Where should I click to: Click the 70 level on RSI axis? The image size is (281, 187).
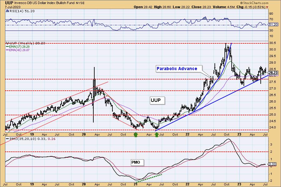[271, 19]
